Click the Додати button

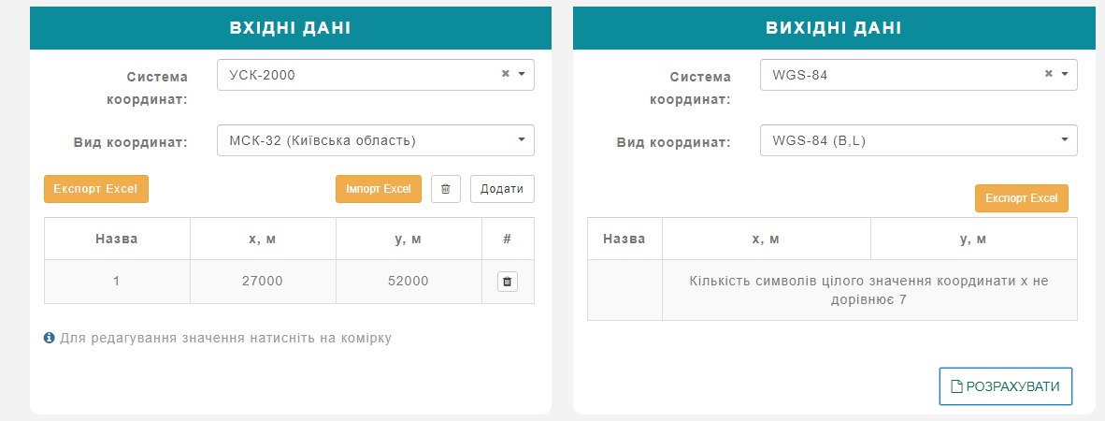pyautogui.click(x=502, y=189)
